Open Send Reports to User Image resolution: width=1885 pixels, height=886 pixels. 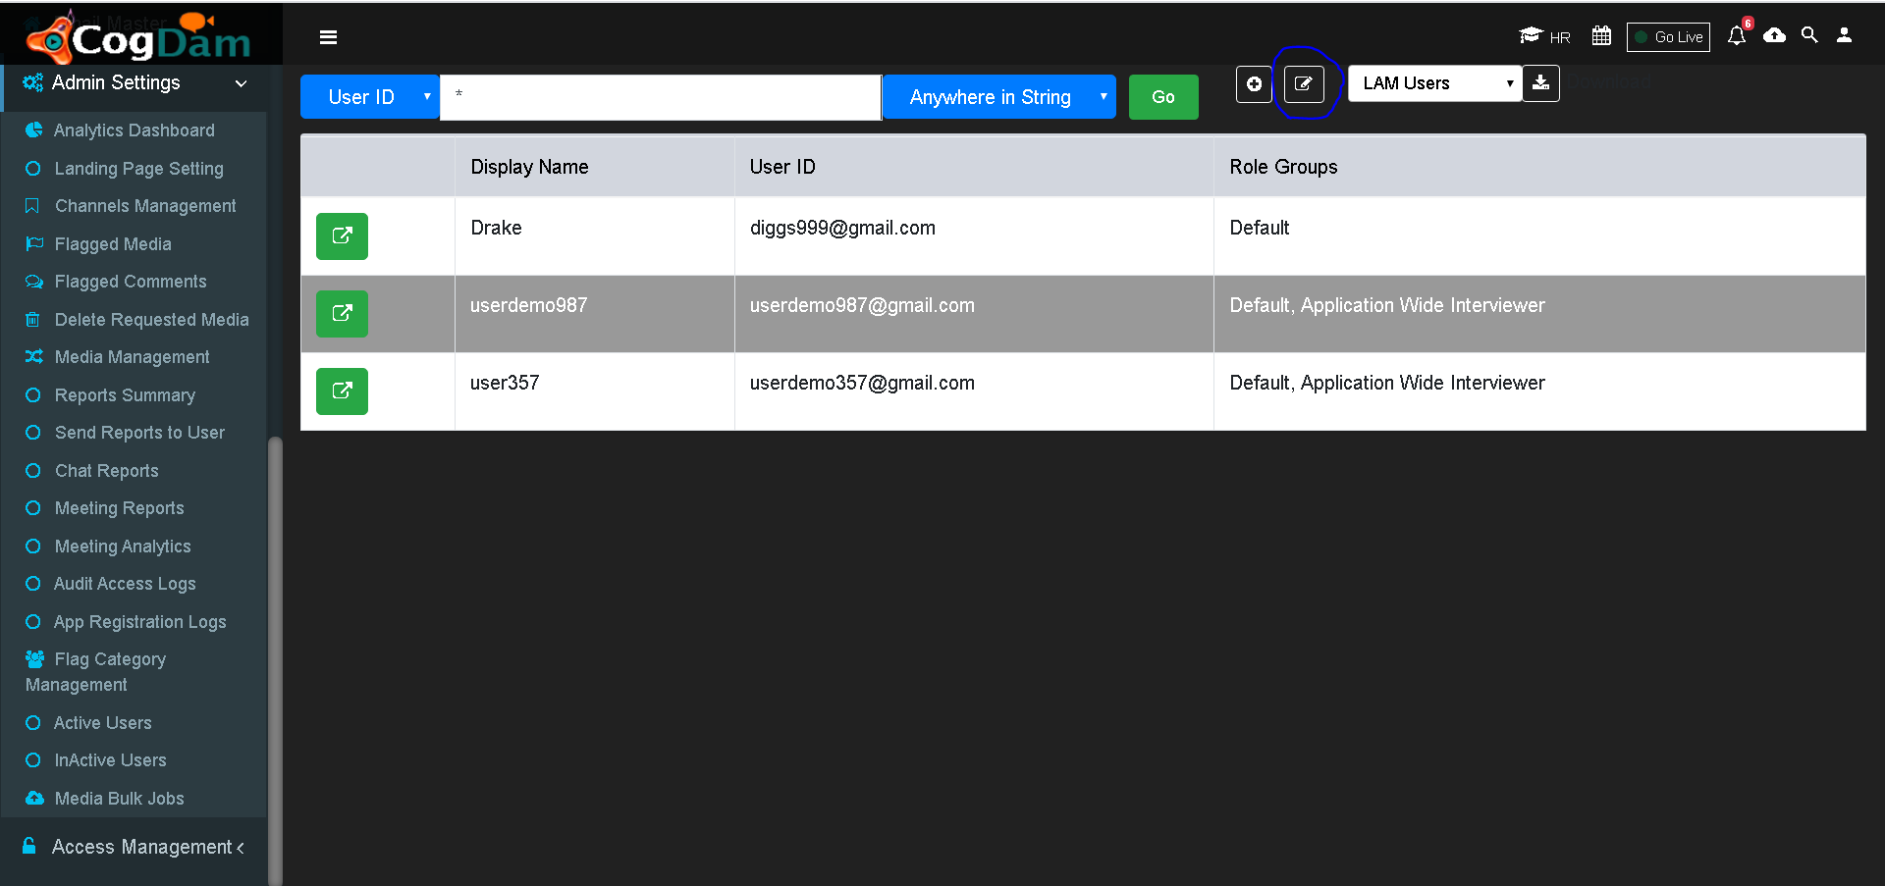[139, 433]
